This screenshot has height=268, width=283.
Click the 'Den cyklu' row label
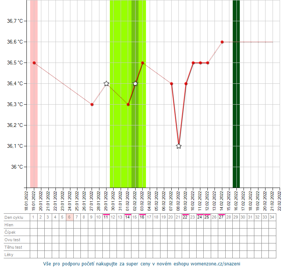point(14,217)
